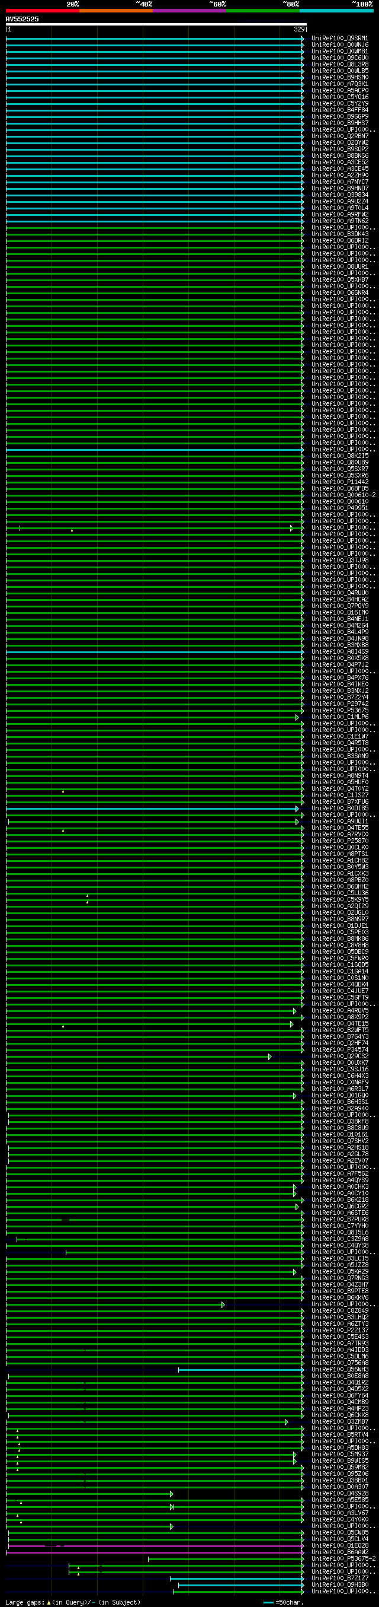Select the label UniRef100_B0DI85
Screen dimensions: 379x1607
[340, 809]
